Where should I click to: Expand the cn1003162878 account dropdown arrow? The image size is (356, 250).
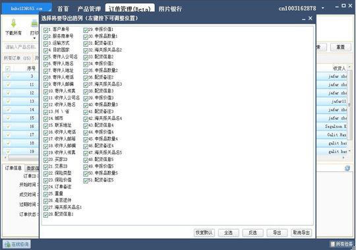point(323,8)
